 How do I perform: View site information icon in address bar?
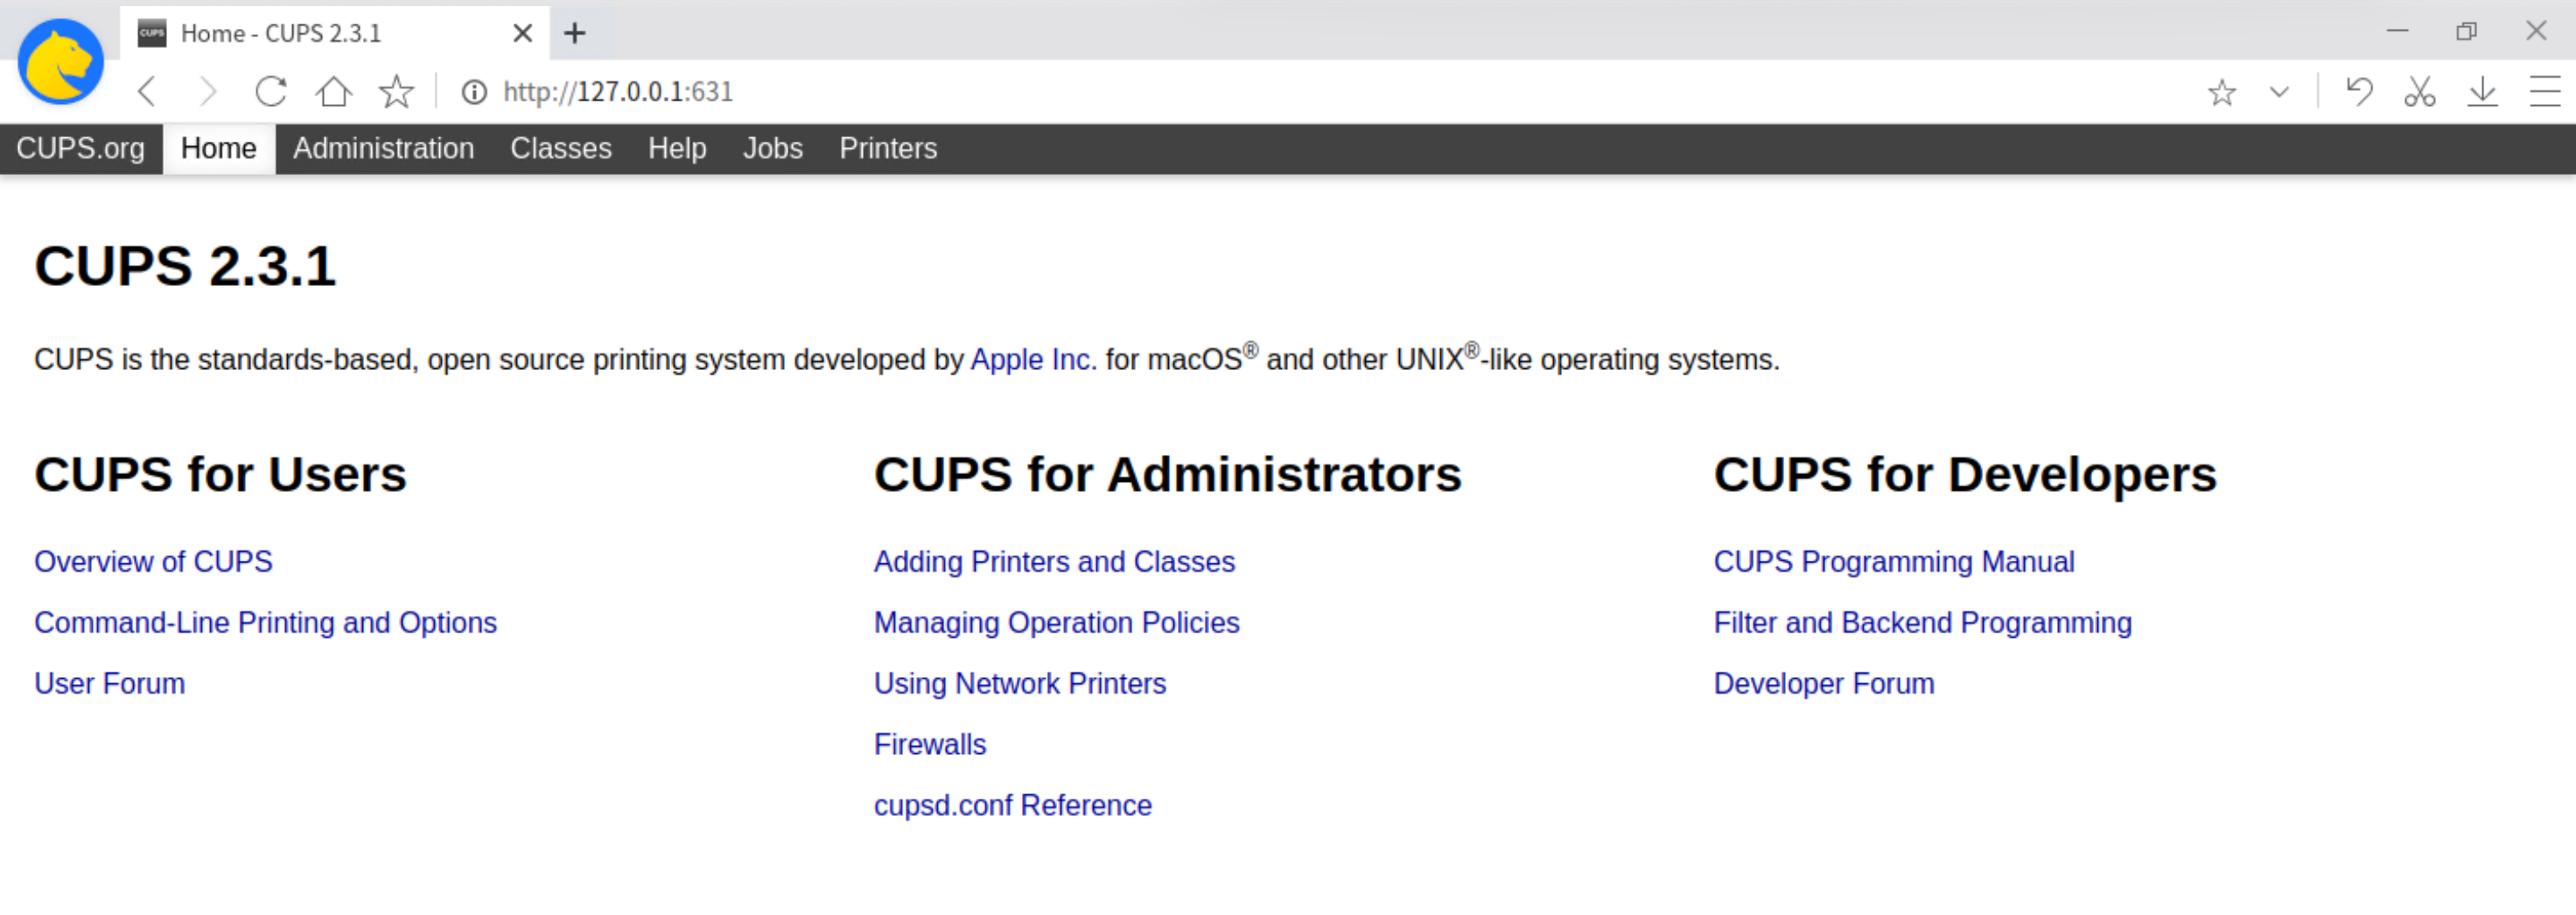[x=474, y=92]
